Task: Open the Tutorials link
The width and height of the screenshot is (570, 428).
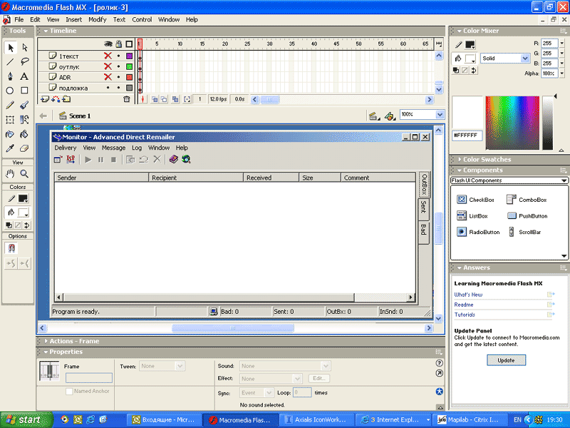Action: [465, 315]
